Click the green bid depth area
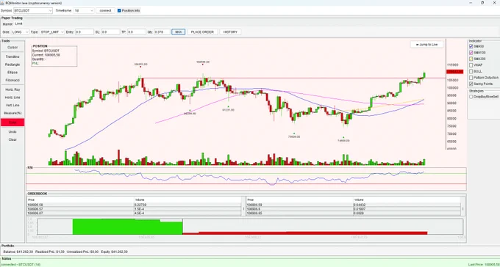Image resolution: width=500 pixels, height=267 pixels. pyautogui.click(x=127, y=227)
